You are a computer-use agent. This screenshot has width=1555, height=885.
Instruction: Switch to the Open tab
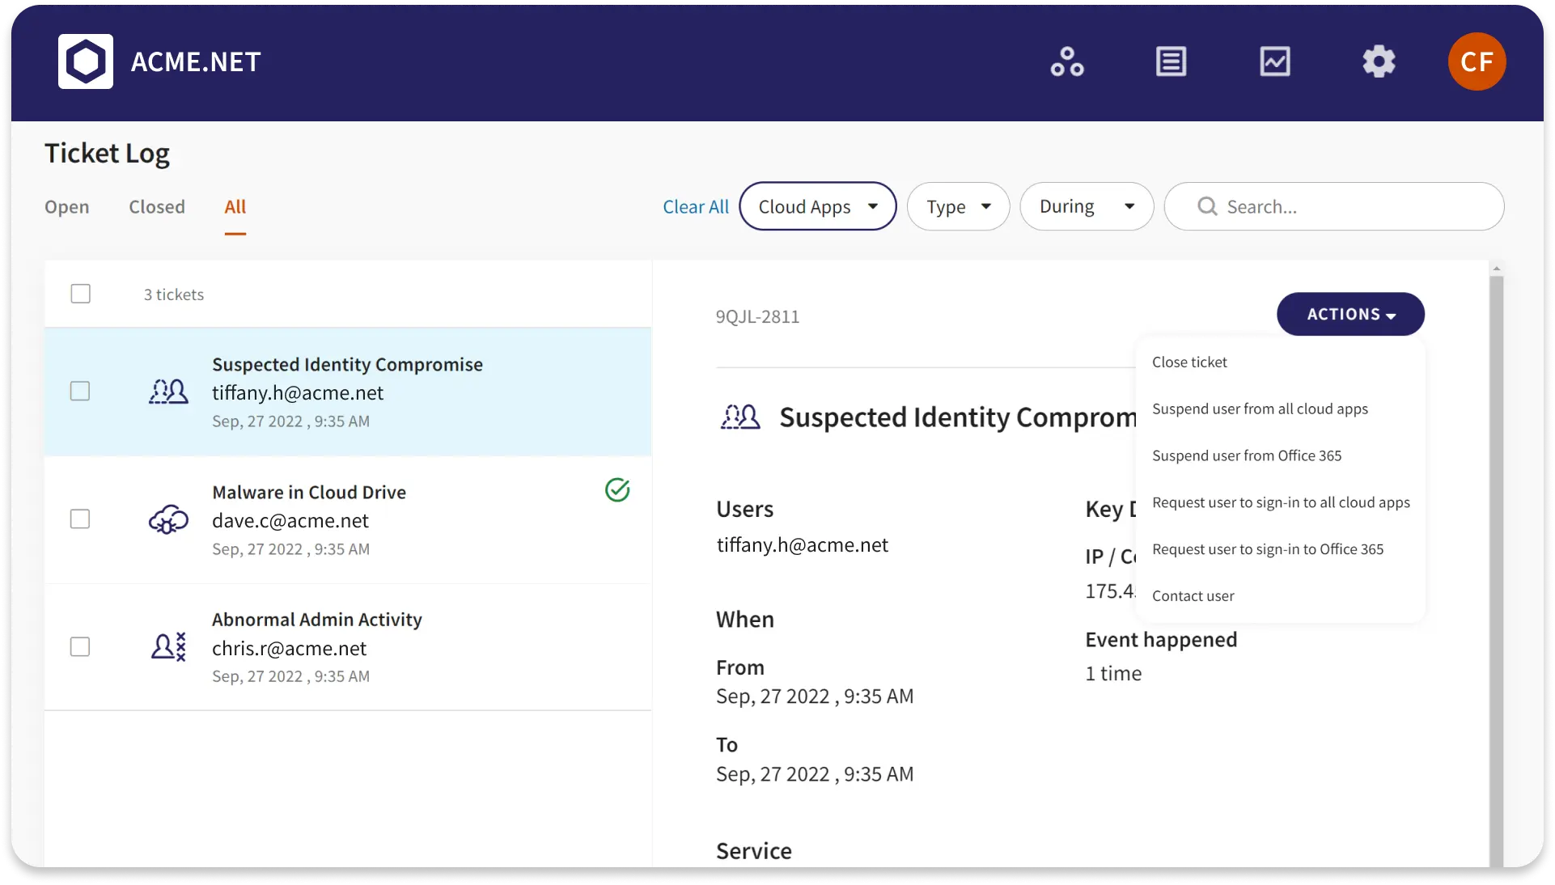coord(66,206)
